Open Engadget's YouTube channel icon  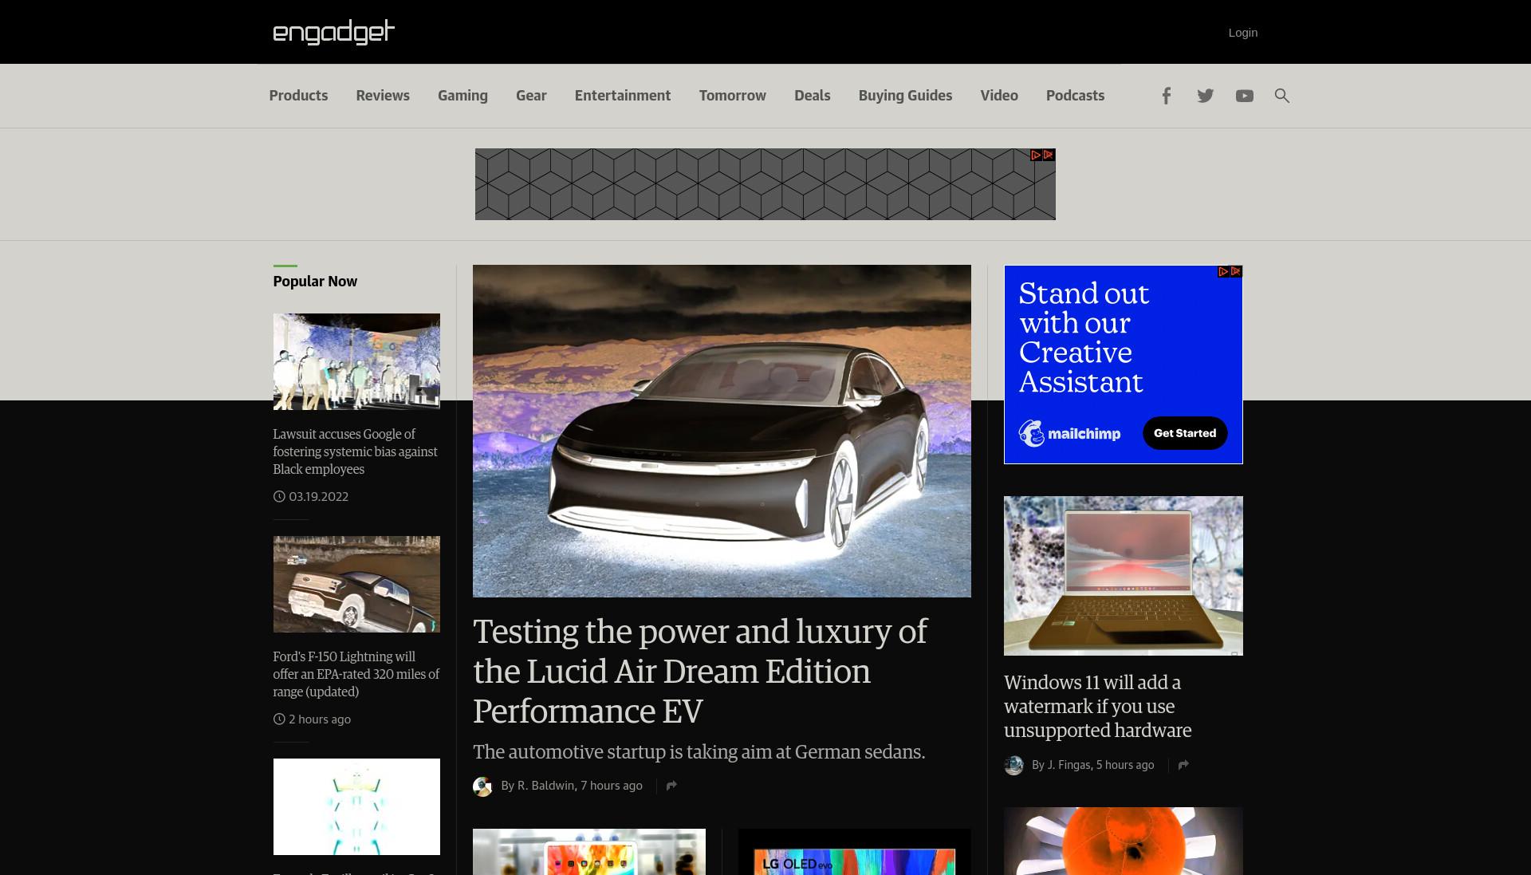[x=1244, y=96]
